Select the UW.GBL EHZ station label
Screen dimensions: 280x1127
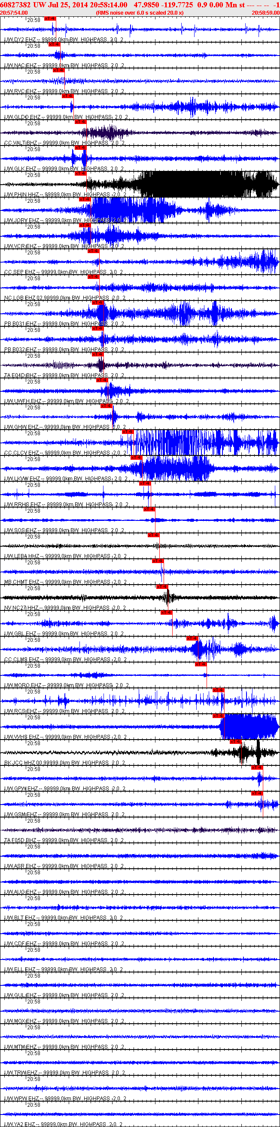(64, 634)
